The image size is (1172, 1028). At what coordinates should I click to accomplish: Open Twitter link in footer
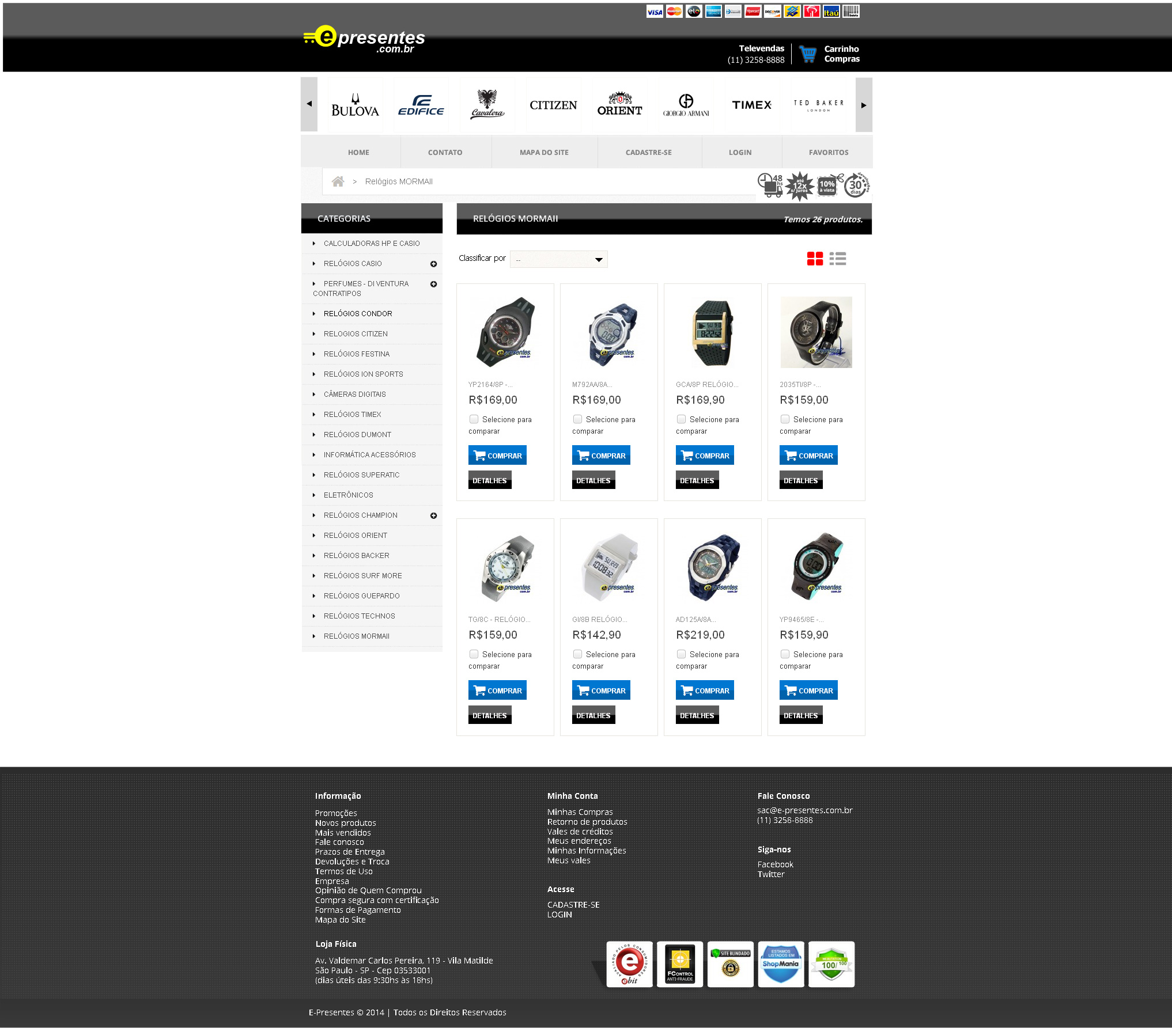pyautogui.click(x=771, y=874)
